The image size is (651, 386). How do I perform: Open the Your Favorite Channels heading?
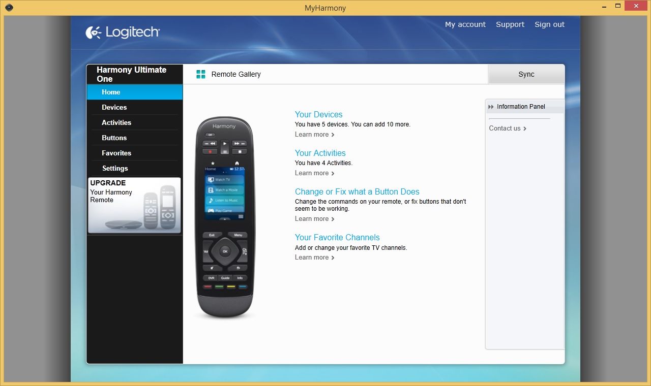(x=337, y=238)
